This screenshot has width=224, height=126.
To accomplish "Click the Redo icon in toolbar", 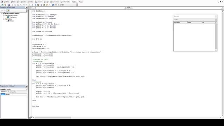I will (x=27, y=5).
